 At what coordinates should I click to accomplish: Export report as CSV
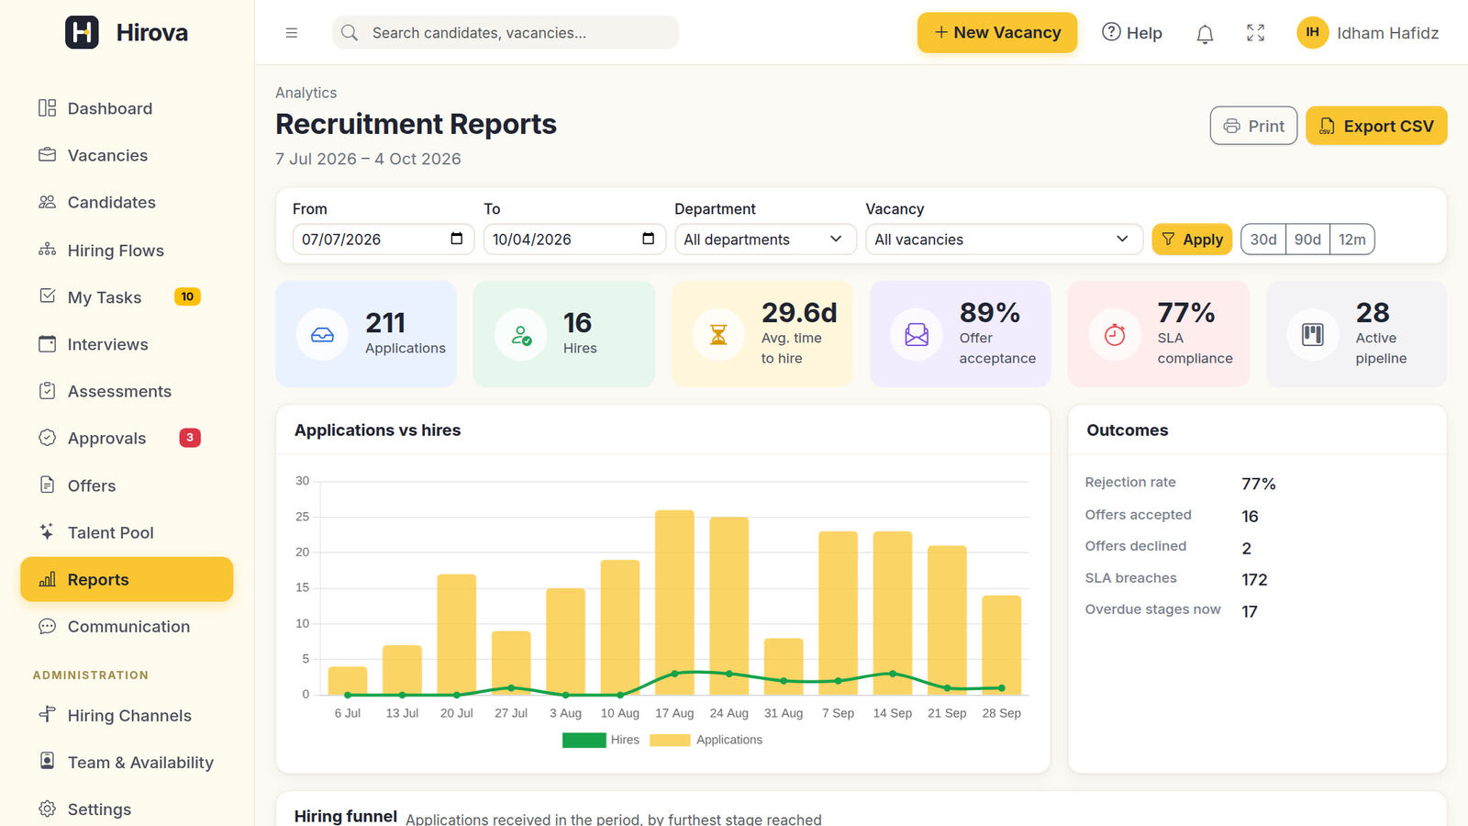[1376, 126]
